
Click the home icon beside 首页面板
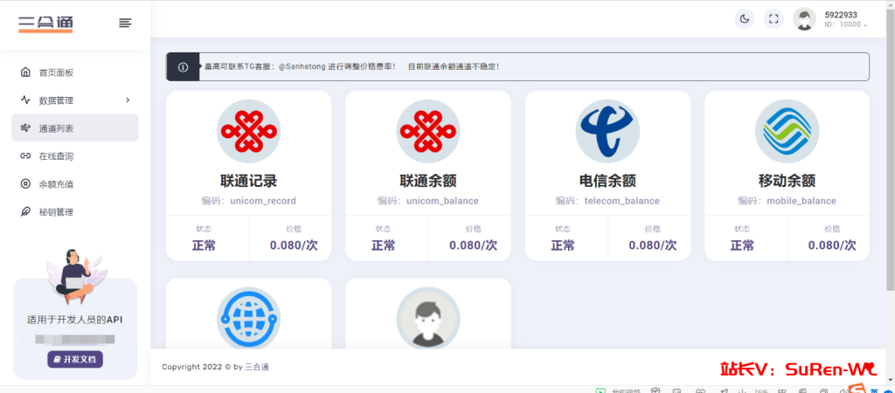coord(25,72)
